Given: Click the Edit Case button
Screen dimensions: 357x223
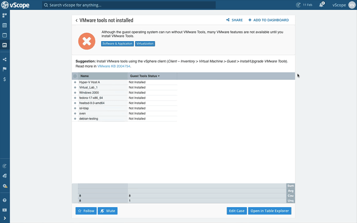Looking at the screenshot, I should point(237,211).
